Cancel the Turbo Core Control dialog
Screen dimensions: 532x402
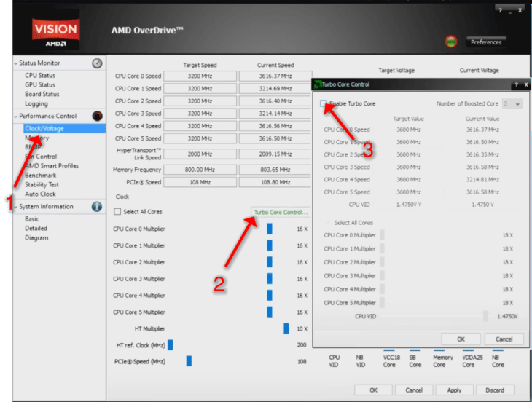(504, 339)
